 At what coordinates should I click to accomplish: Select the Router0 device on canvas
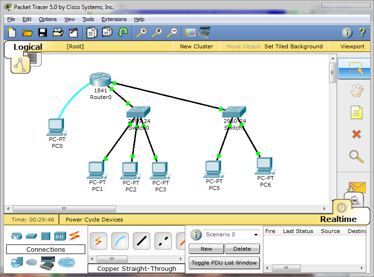pos(101,79)
